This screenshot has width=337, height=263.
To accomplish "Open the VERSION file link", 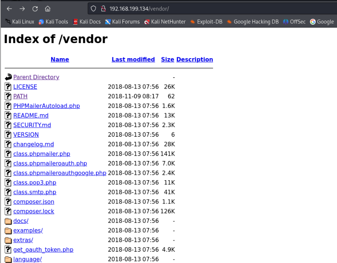I will pyautogui.click(x=26, y=135).
